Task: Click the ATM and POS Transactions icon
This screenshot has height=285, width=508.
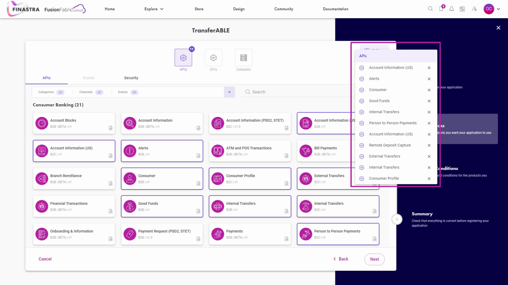Action: [218, 151]
